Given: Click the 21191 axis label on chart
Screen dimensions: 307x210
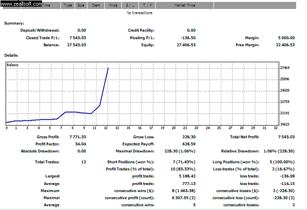Looking at the screenshot, I should [285, 113].
